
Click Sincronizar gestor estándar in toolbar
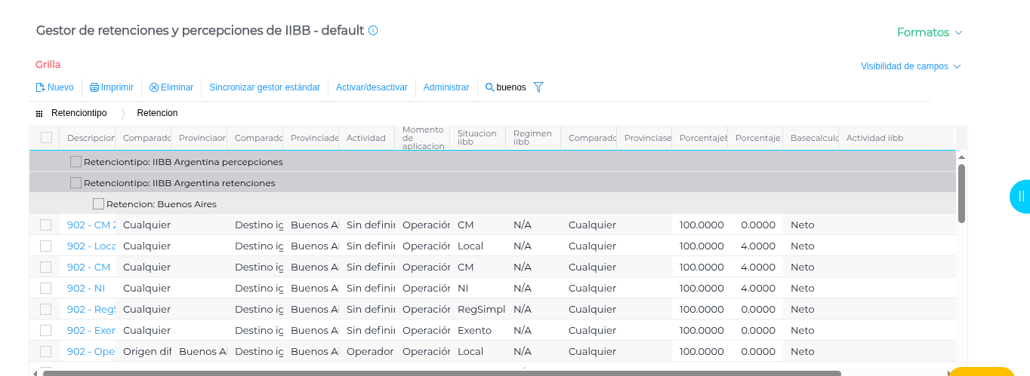coord(264,87)
